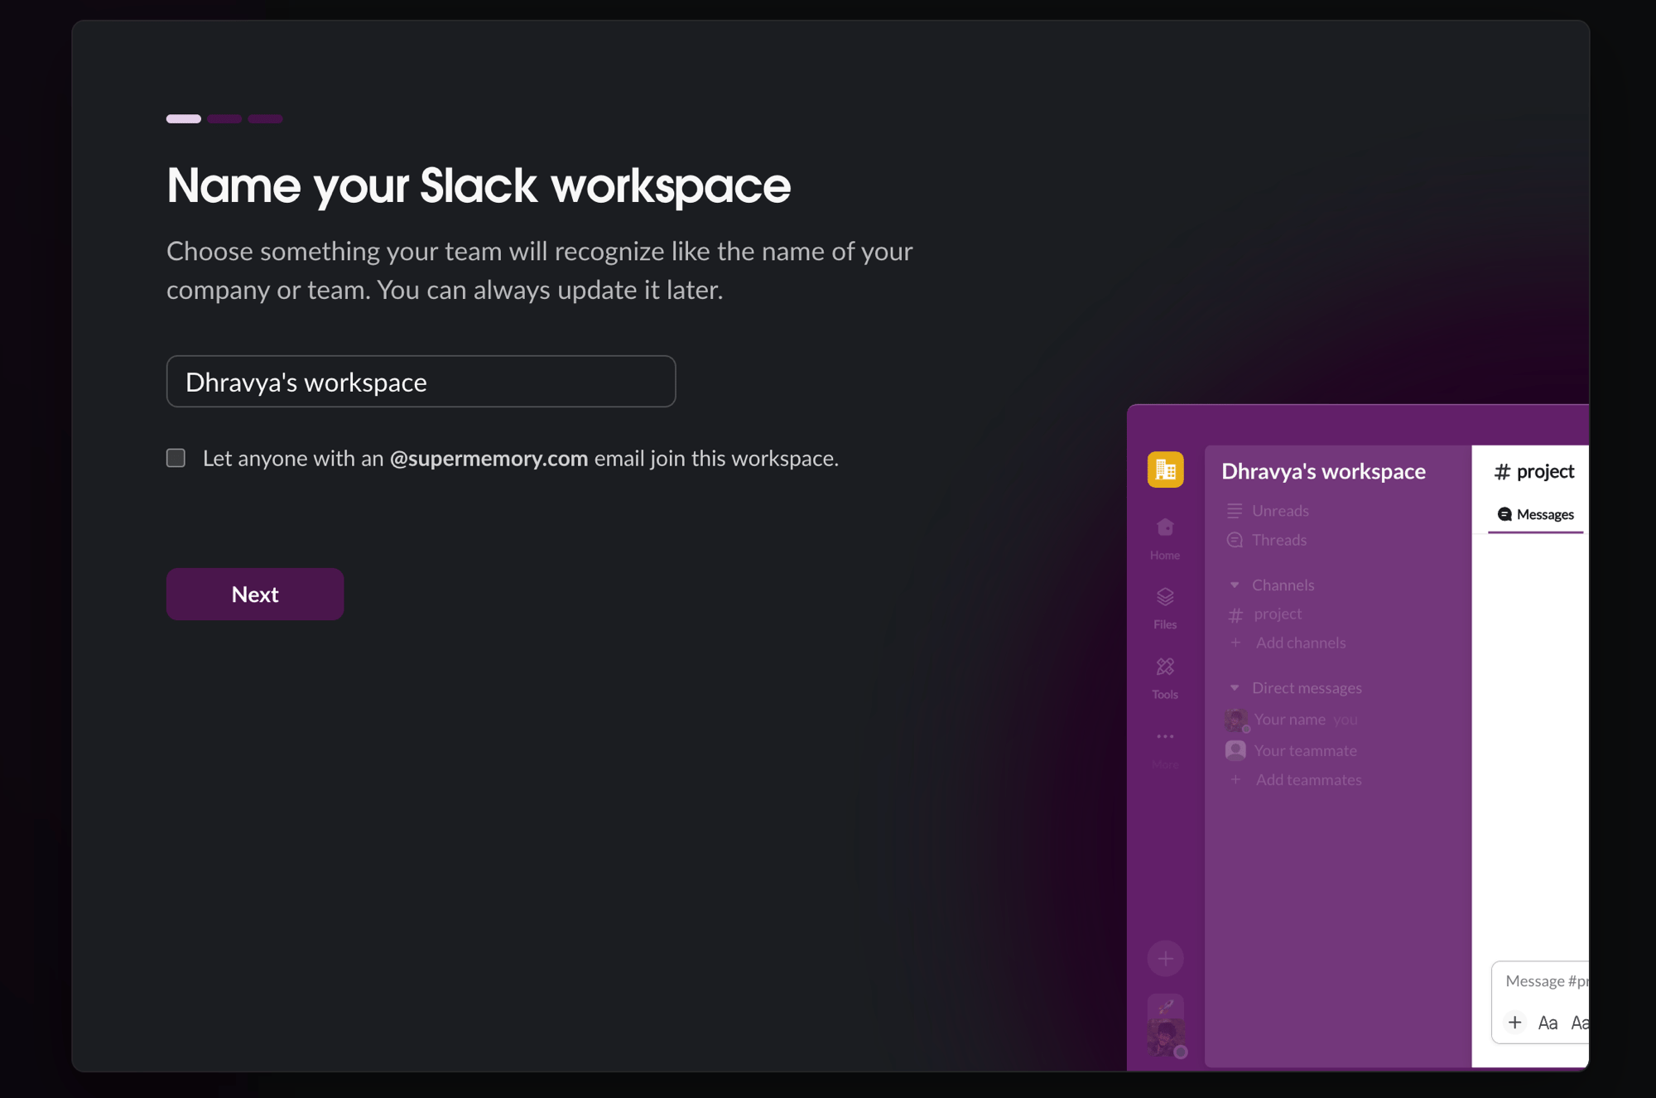Click the Unreads list icon
This screenshot has height=1098, width=1656.
[1235, 510]
